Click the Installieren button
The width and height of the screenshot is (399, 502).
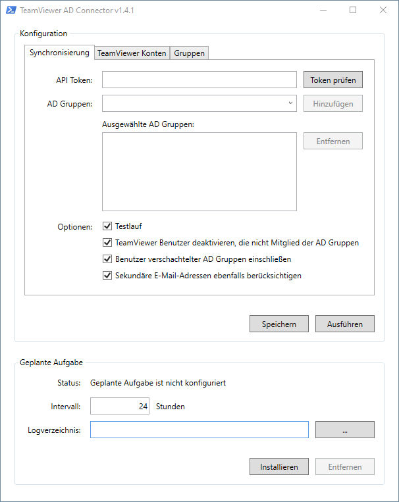279,466
